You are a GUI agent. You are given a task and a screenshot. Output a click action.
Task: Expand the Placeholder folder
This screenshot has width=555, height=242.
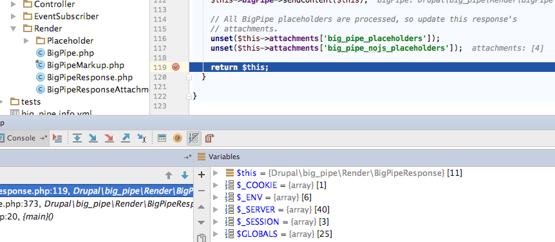26,40
